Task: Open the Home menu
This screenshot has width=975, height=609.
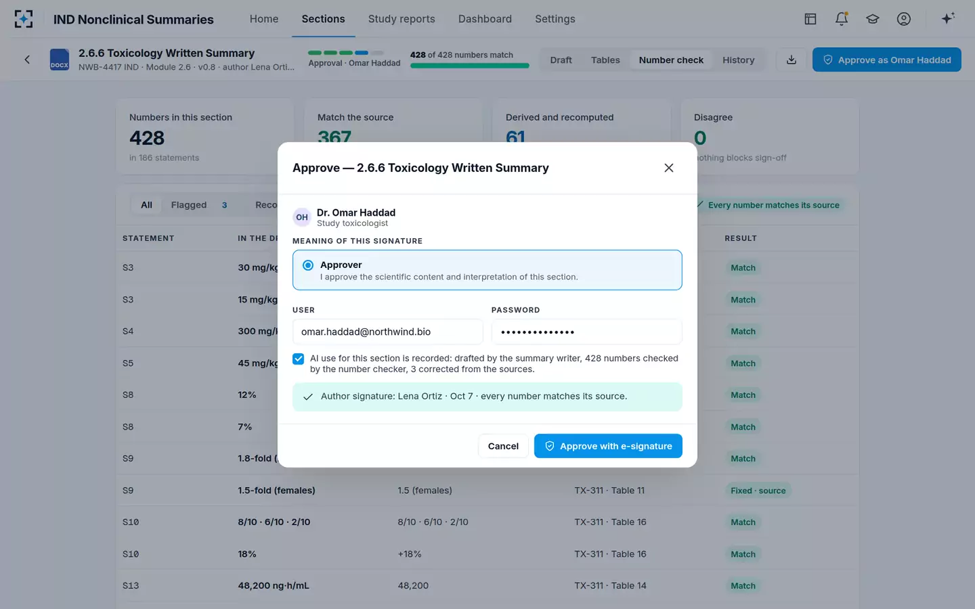Action: coord(264,19)
